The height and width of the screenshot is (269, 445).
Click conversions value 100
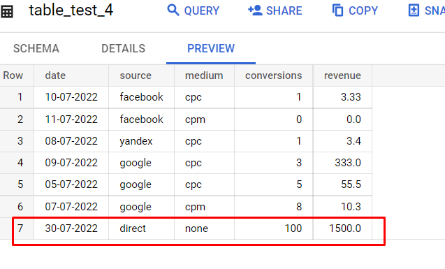(x=293, y=228)
